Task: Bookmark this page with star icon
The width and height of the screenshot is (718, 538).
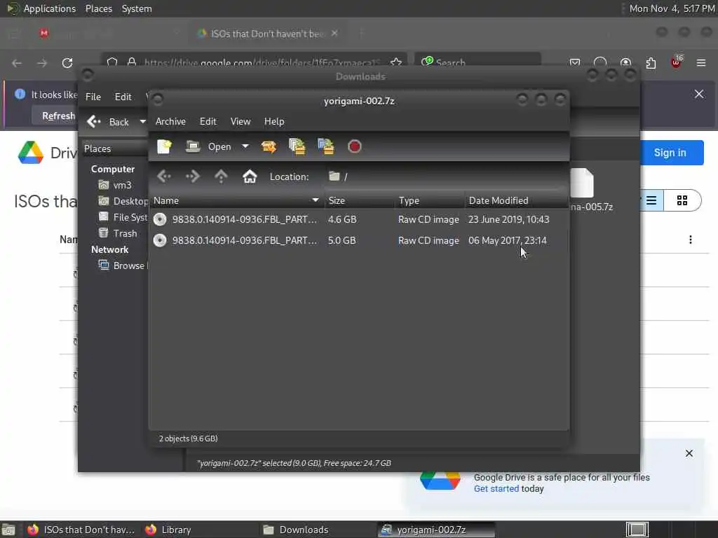Action: tap(396, 62)
